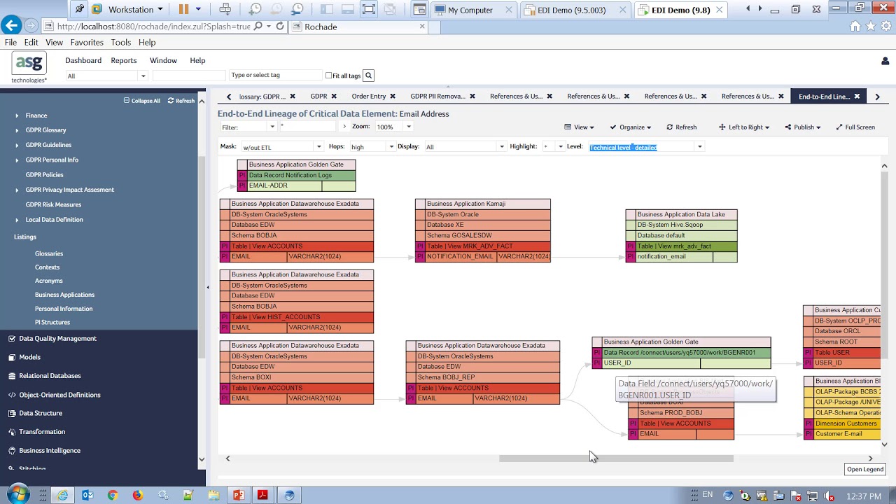
Task: Open the Business Applications listing
Action: click(x=64, y=295)
